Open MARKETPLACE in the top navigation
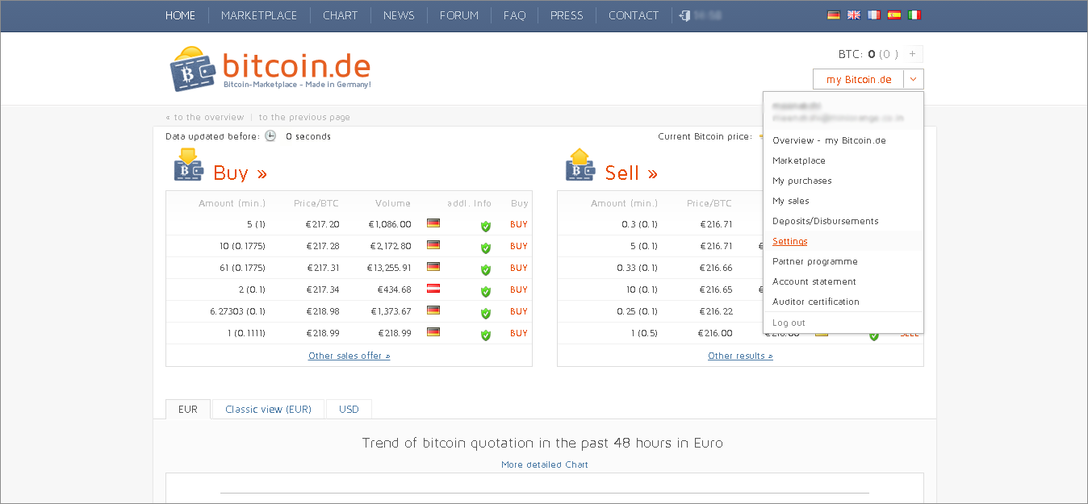1088x504 pixels. 259,15
